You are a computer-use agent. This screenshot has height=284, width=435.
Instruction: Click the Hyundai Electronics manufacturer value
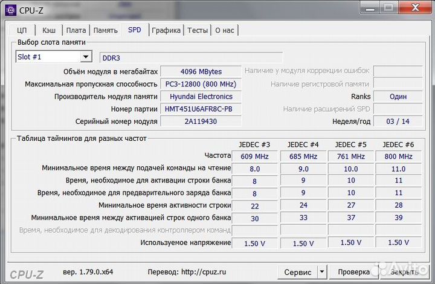coord(201,97)
